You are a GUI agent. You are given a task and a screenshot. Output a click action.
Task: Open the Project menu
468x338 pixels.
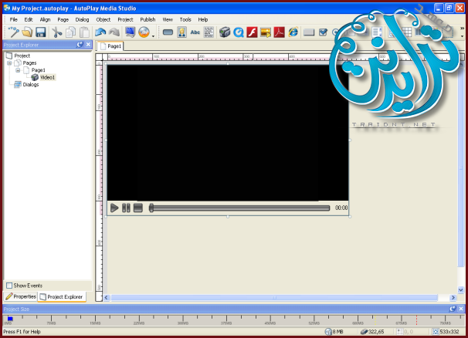point(125,20)
